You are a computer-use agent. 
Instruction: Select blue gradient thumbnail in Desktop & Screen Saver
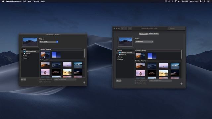coord(152,56)
